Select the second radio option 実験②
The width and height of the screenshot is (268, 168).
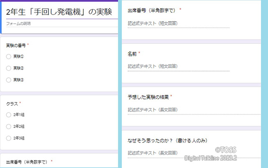(x=9, y=68)
